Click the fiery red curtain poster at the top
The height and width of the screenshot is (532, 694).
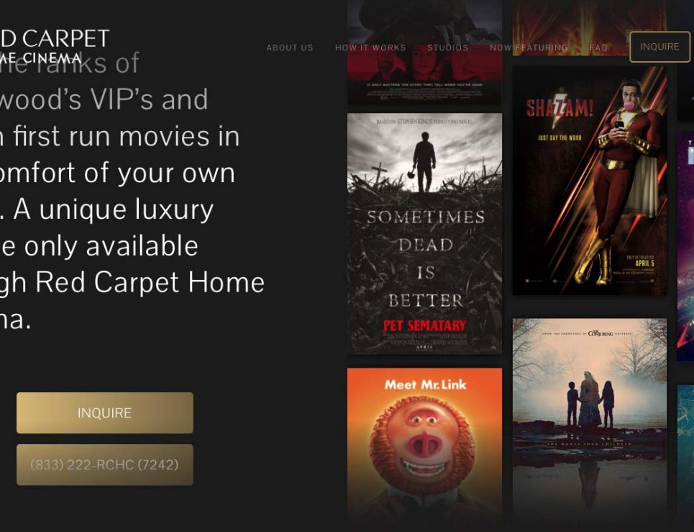[x=590, y=27]
